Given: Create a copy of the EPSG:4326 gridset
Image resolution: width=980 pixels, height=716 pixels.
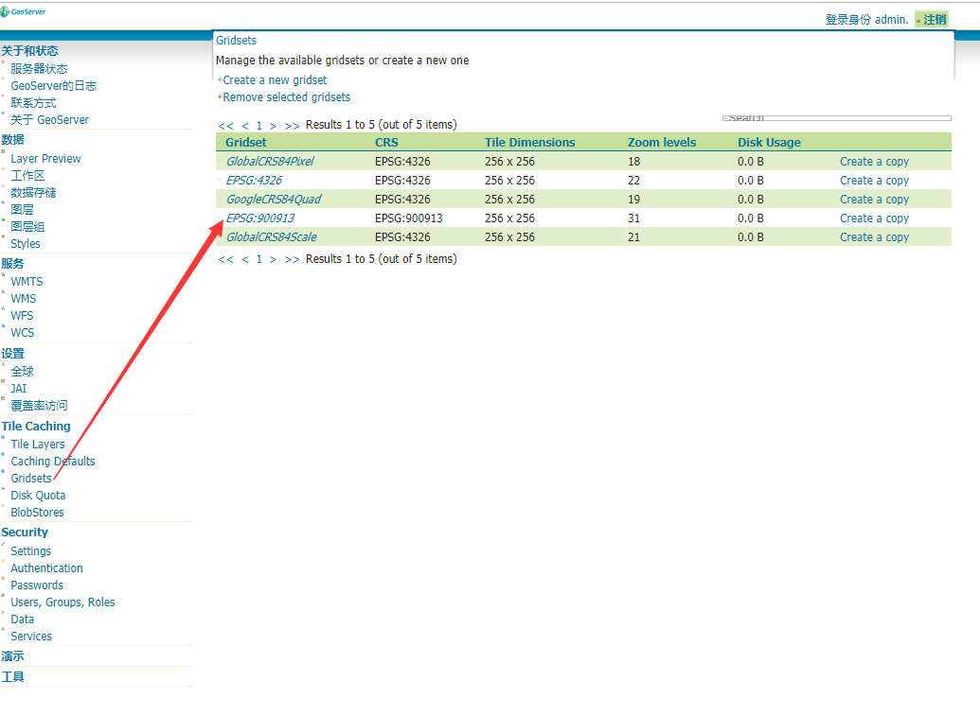Looking at the screenshot, I should [x=874, y=181].
